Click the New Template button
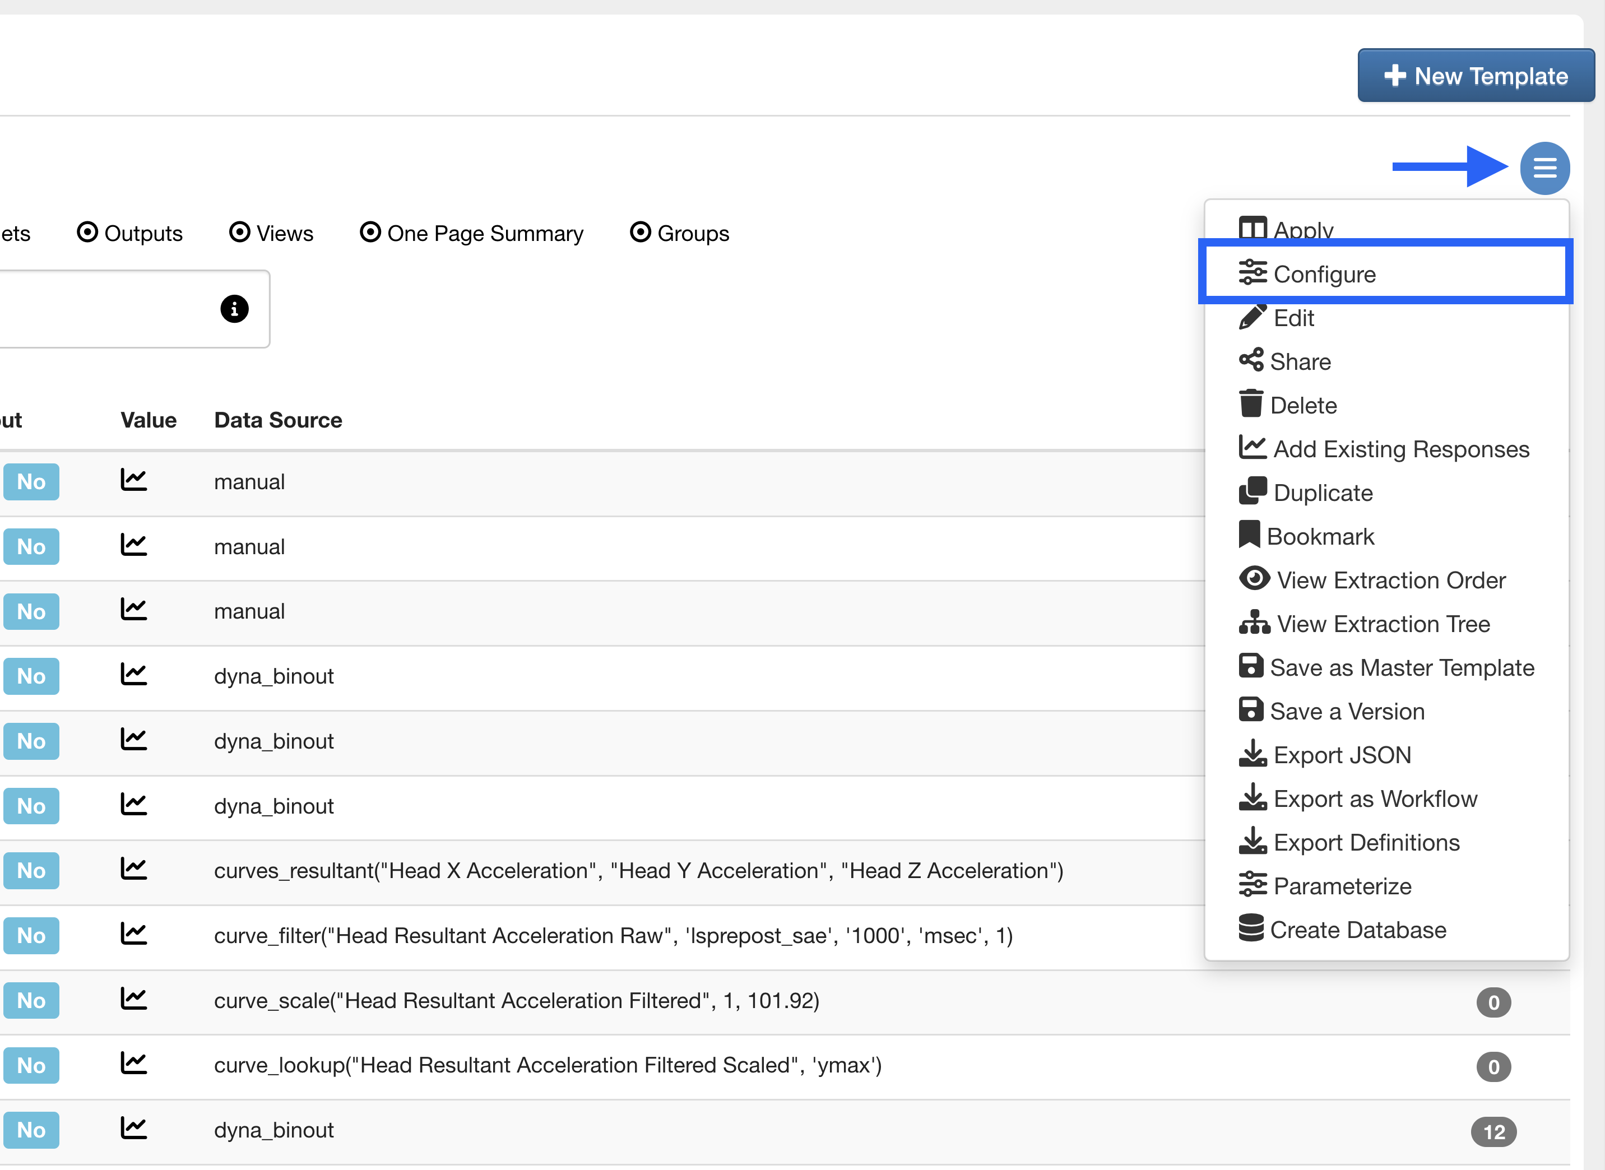This screenshot has width=1605, height=1170. (1476, 76)
